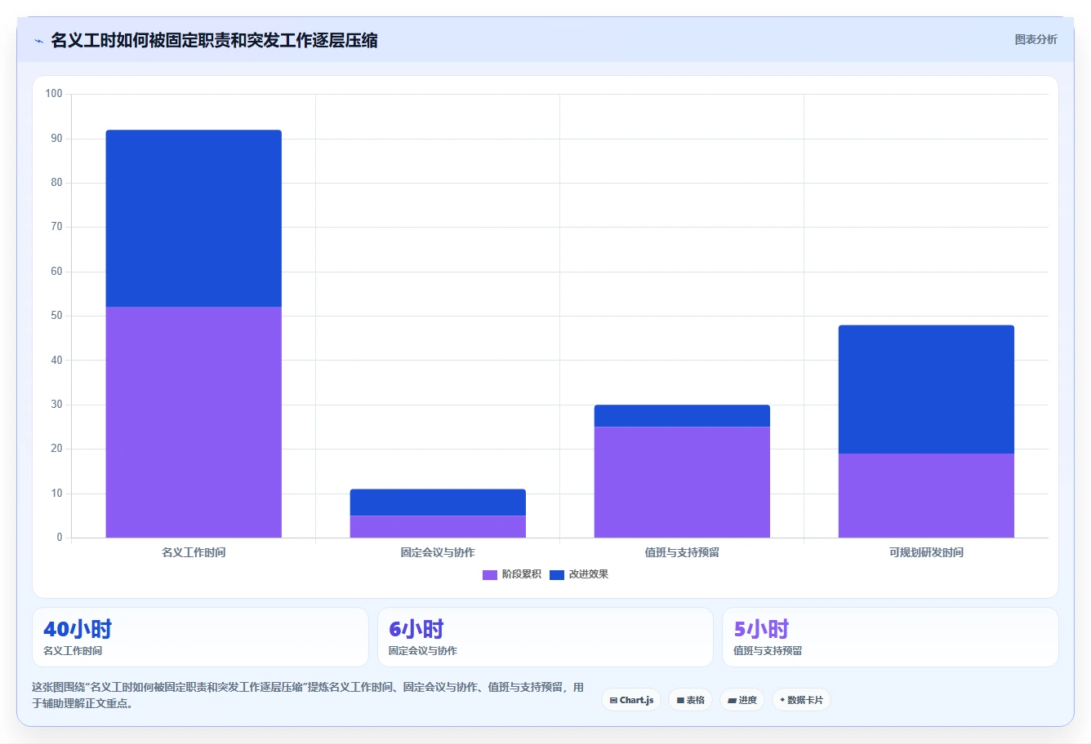
Task: Click the chart title 名义工时如何被固定职责 heading
Action: (214, 40)
